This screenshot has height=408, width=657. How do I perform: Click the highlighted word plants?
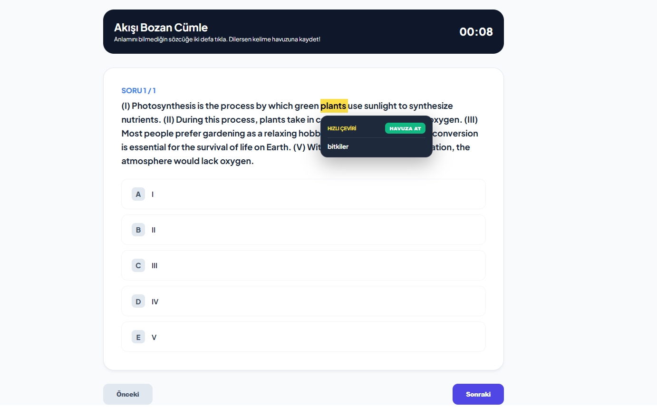(333, 106)
